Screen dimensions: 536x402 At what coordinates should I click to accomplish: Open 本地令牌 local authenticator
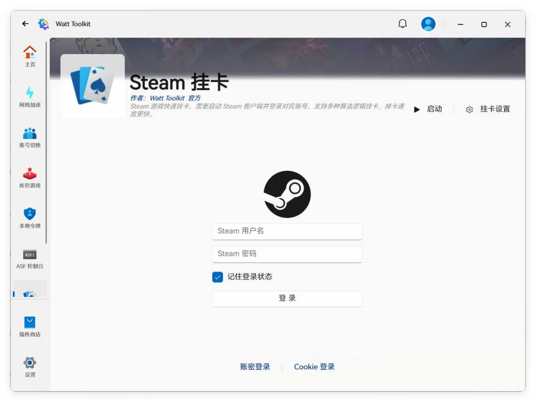click(30, 218)
